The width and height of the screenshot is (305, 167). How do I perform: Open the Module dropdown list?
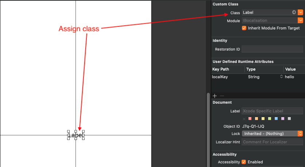(300, 21)
